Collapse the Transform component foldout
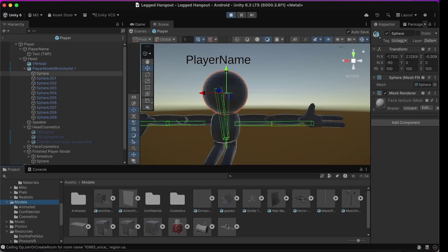 pyautogui.click(x=374, y=49)
